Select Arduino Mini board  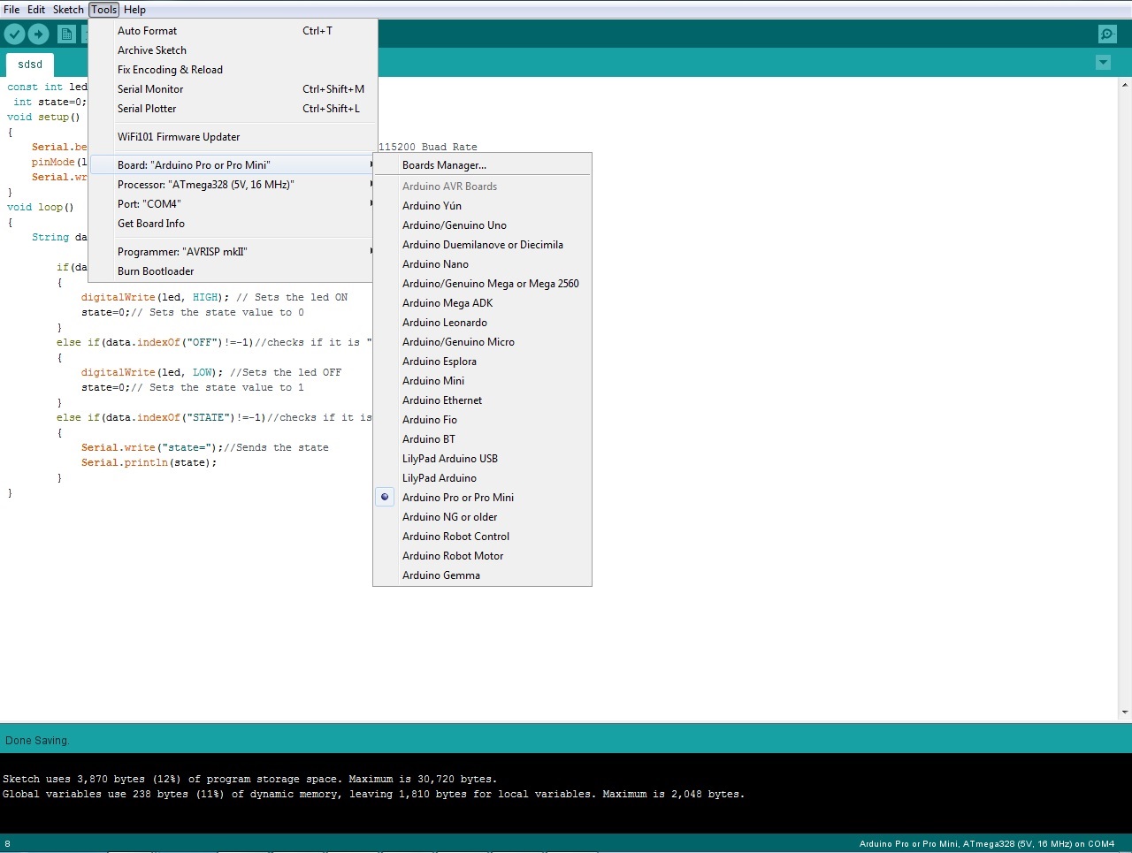click(x=482, y=381)
